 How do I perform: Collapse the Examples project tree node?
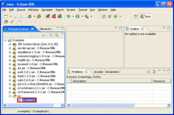click(x=5, y=40)
